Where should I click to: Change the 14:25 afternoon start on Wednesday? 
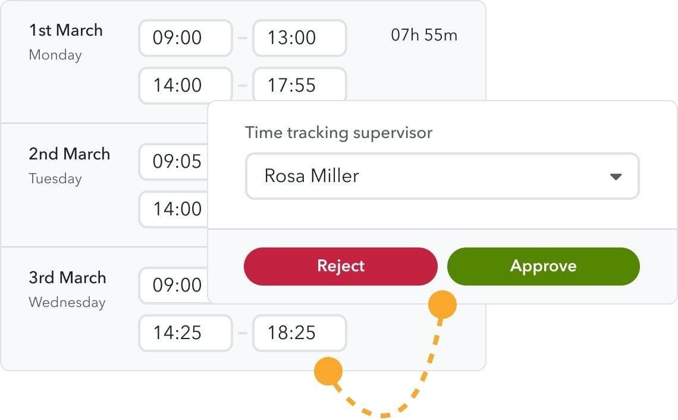click(185, 333)
